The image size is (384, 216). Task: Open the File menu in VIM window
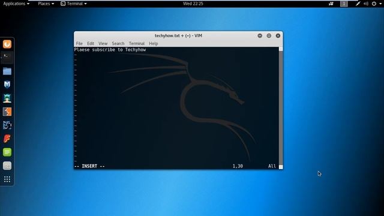click(x=79, y=44)
